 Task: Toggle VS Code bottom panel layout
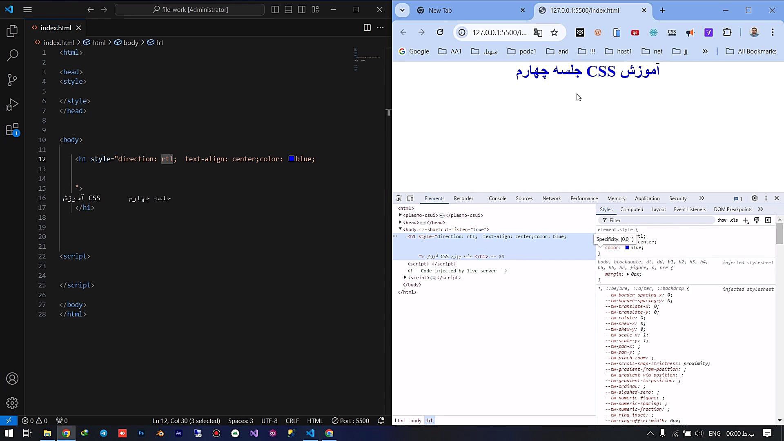pyautogui.click(x=288, y=9)
